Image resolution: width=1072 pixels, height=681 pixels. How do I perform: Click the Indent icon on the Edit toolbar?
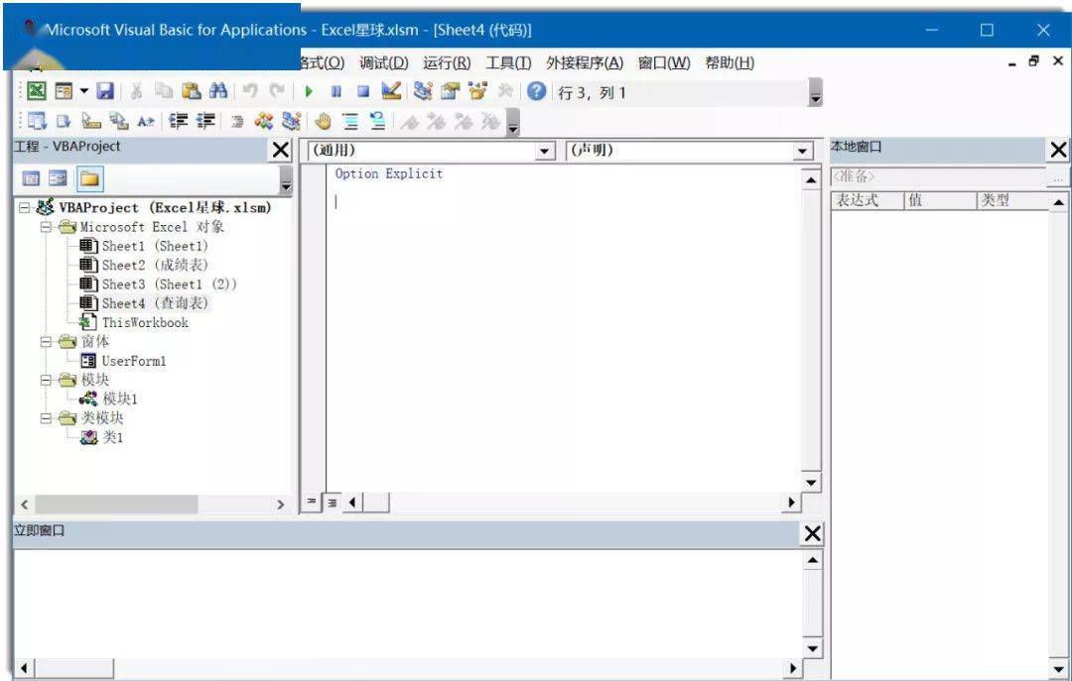[x=181, y=121]
